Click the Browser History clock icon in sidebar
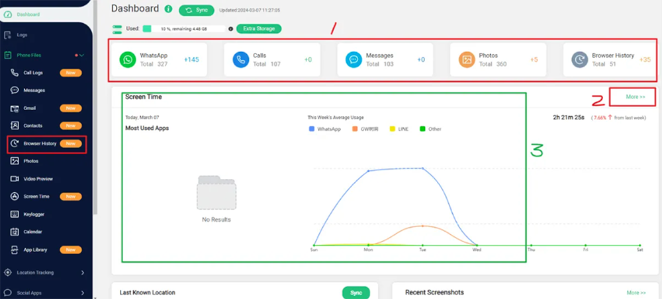The image size is (662, 299). point(15,144)
